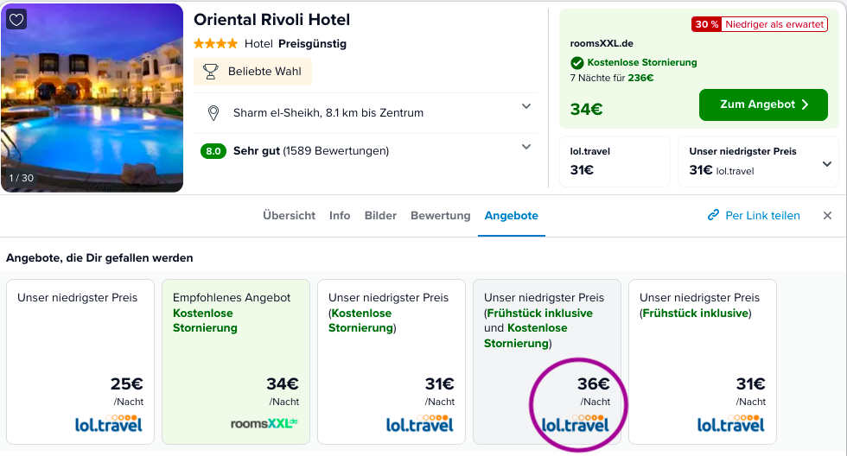Select the 25€ lol.travel offer card
Image resolution: width=847 pixels, height=456 pixels.
(x=80, y=362)
